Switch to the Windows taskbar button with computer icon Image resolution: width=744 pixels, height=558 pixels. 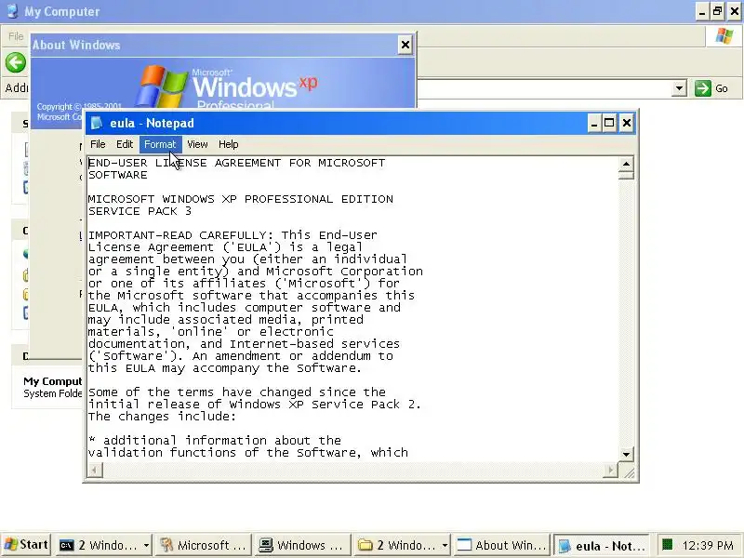302,545
